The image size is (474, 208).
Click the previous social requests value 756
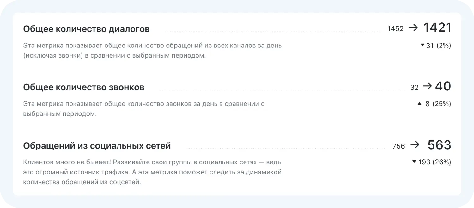(x=398, y=146)
